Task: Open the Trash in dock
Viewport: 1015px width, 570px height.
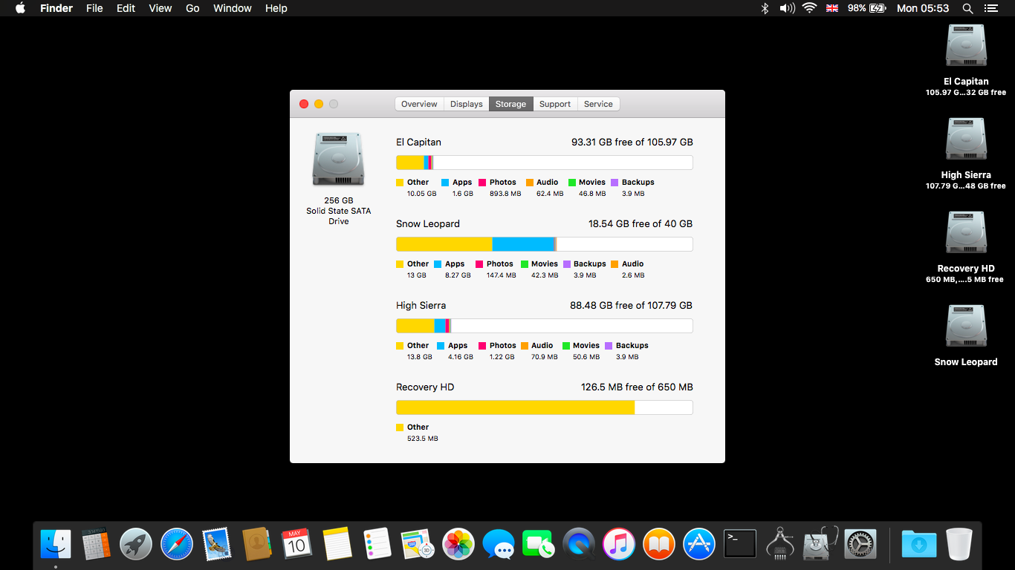Action: pos(959,544)
